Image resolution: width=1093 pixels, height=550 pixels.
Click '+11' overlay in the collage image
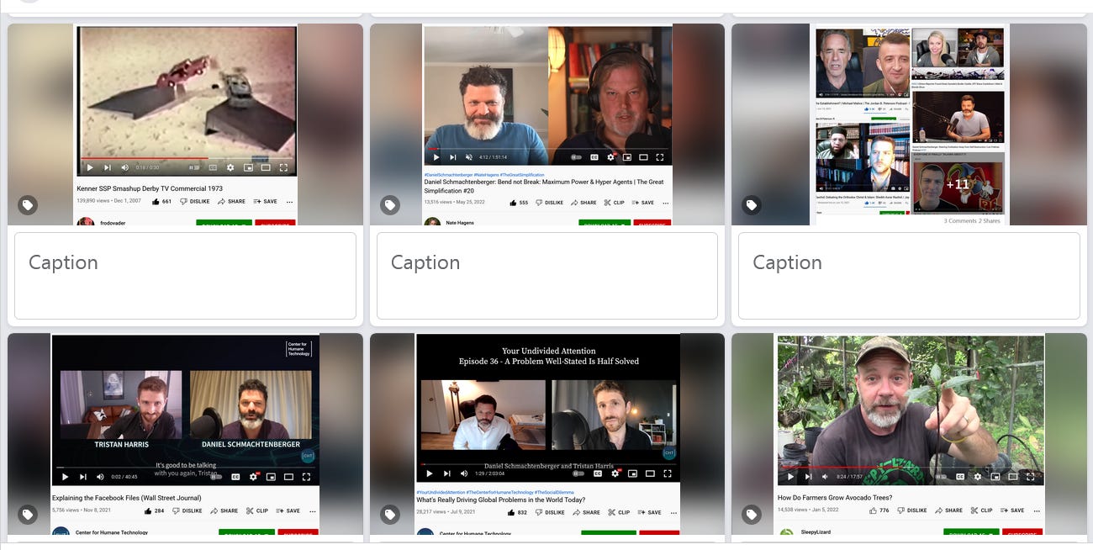tap(958, 184)
